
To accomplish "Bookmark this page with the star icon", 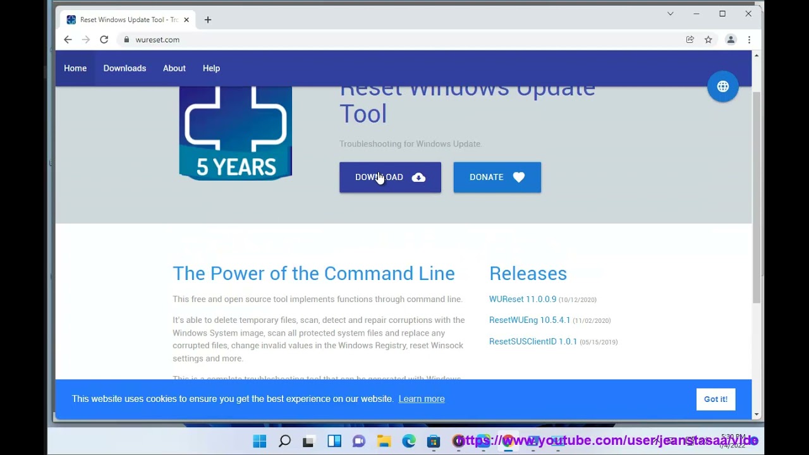I will click(709, 40).
